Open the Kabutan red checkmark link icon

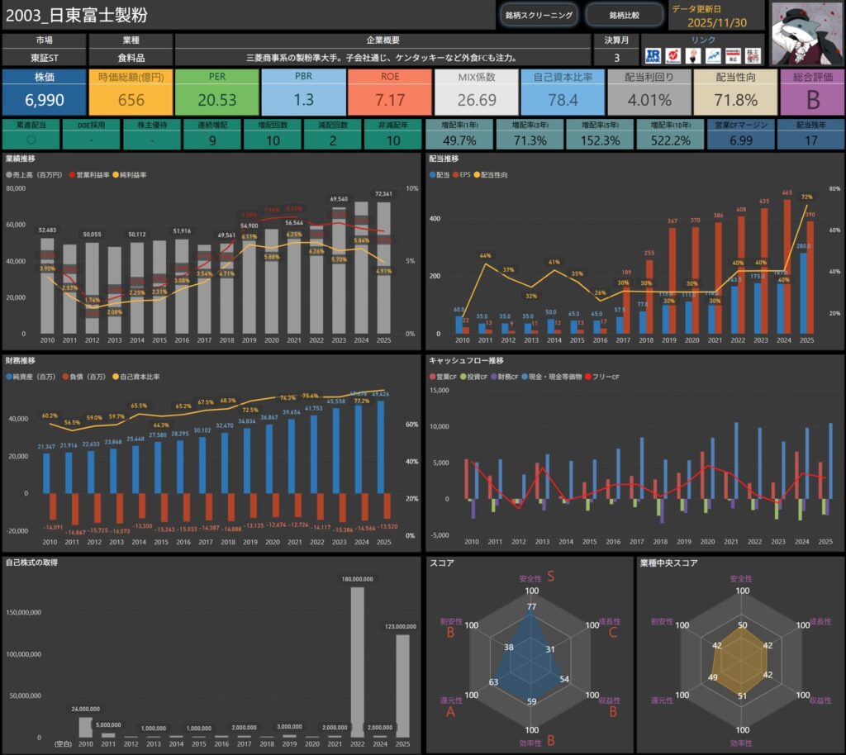(673, 55)
